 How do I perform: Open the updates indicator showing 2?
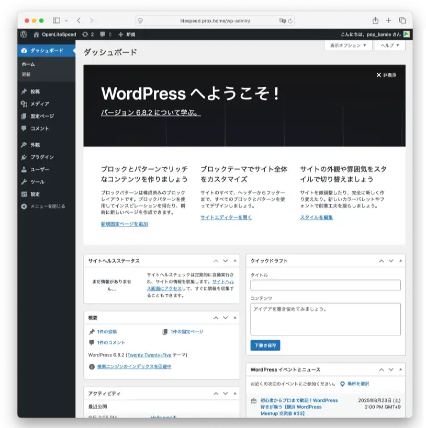pyautogui.click(x=88, y=34)
